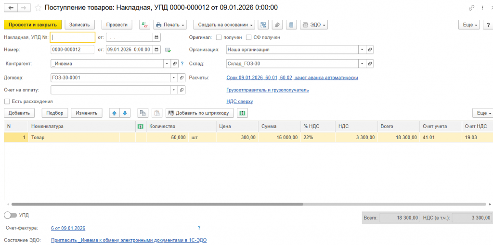Click green table icon after Добавить по штрихкоду
Image resolution: width=493 pixels, height=245 pixels.
tap(243, 113)
